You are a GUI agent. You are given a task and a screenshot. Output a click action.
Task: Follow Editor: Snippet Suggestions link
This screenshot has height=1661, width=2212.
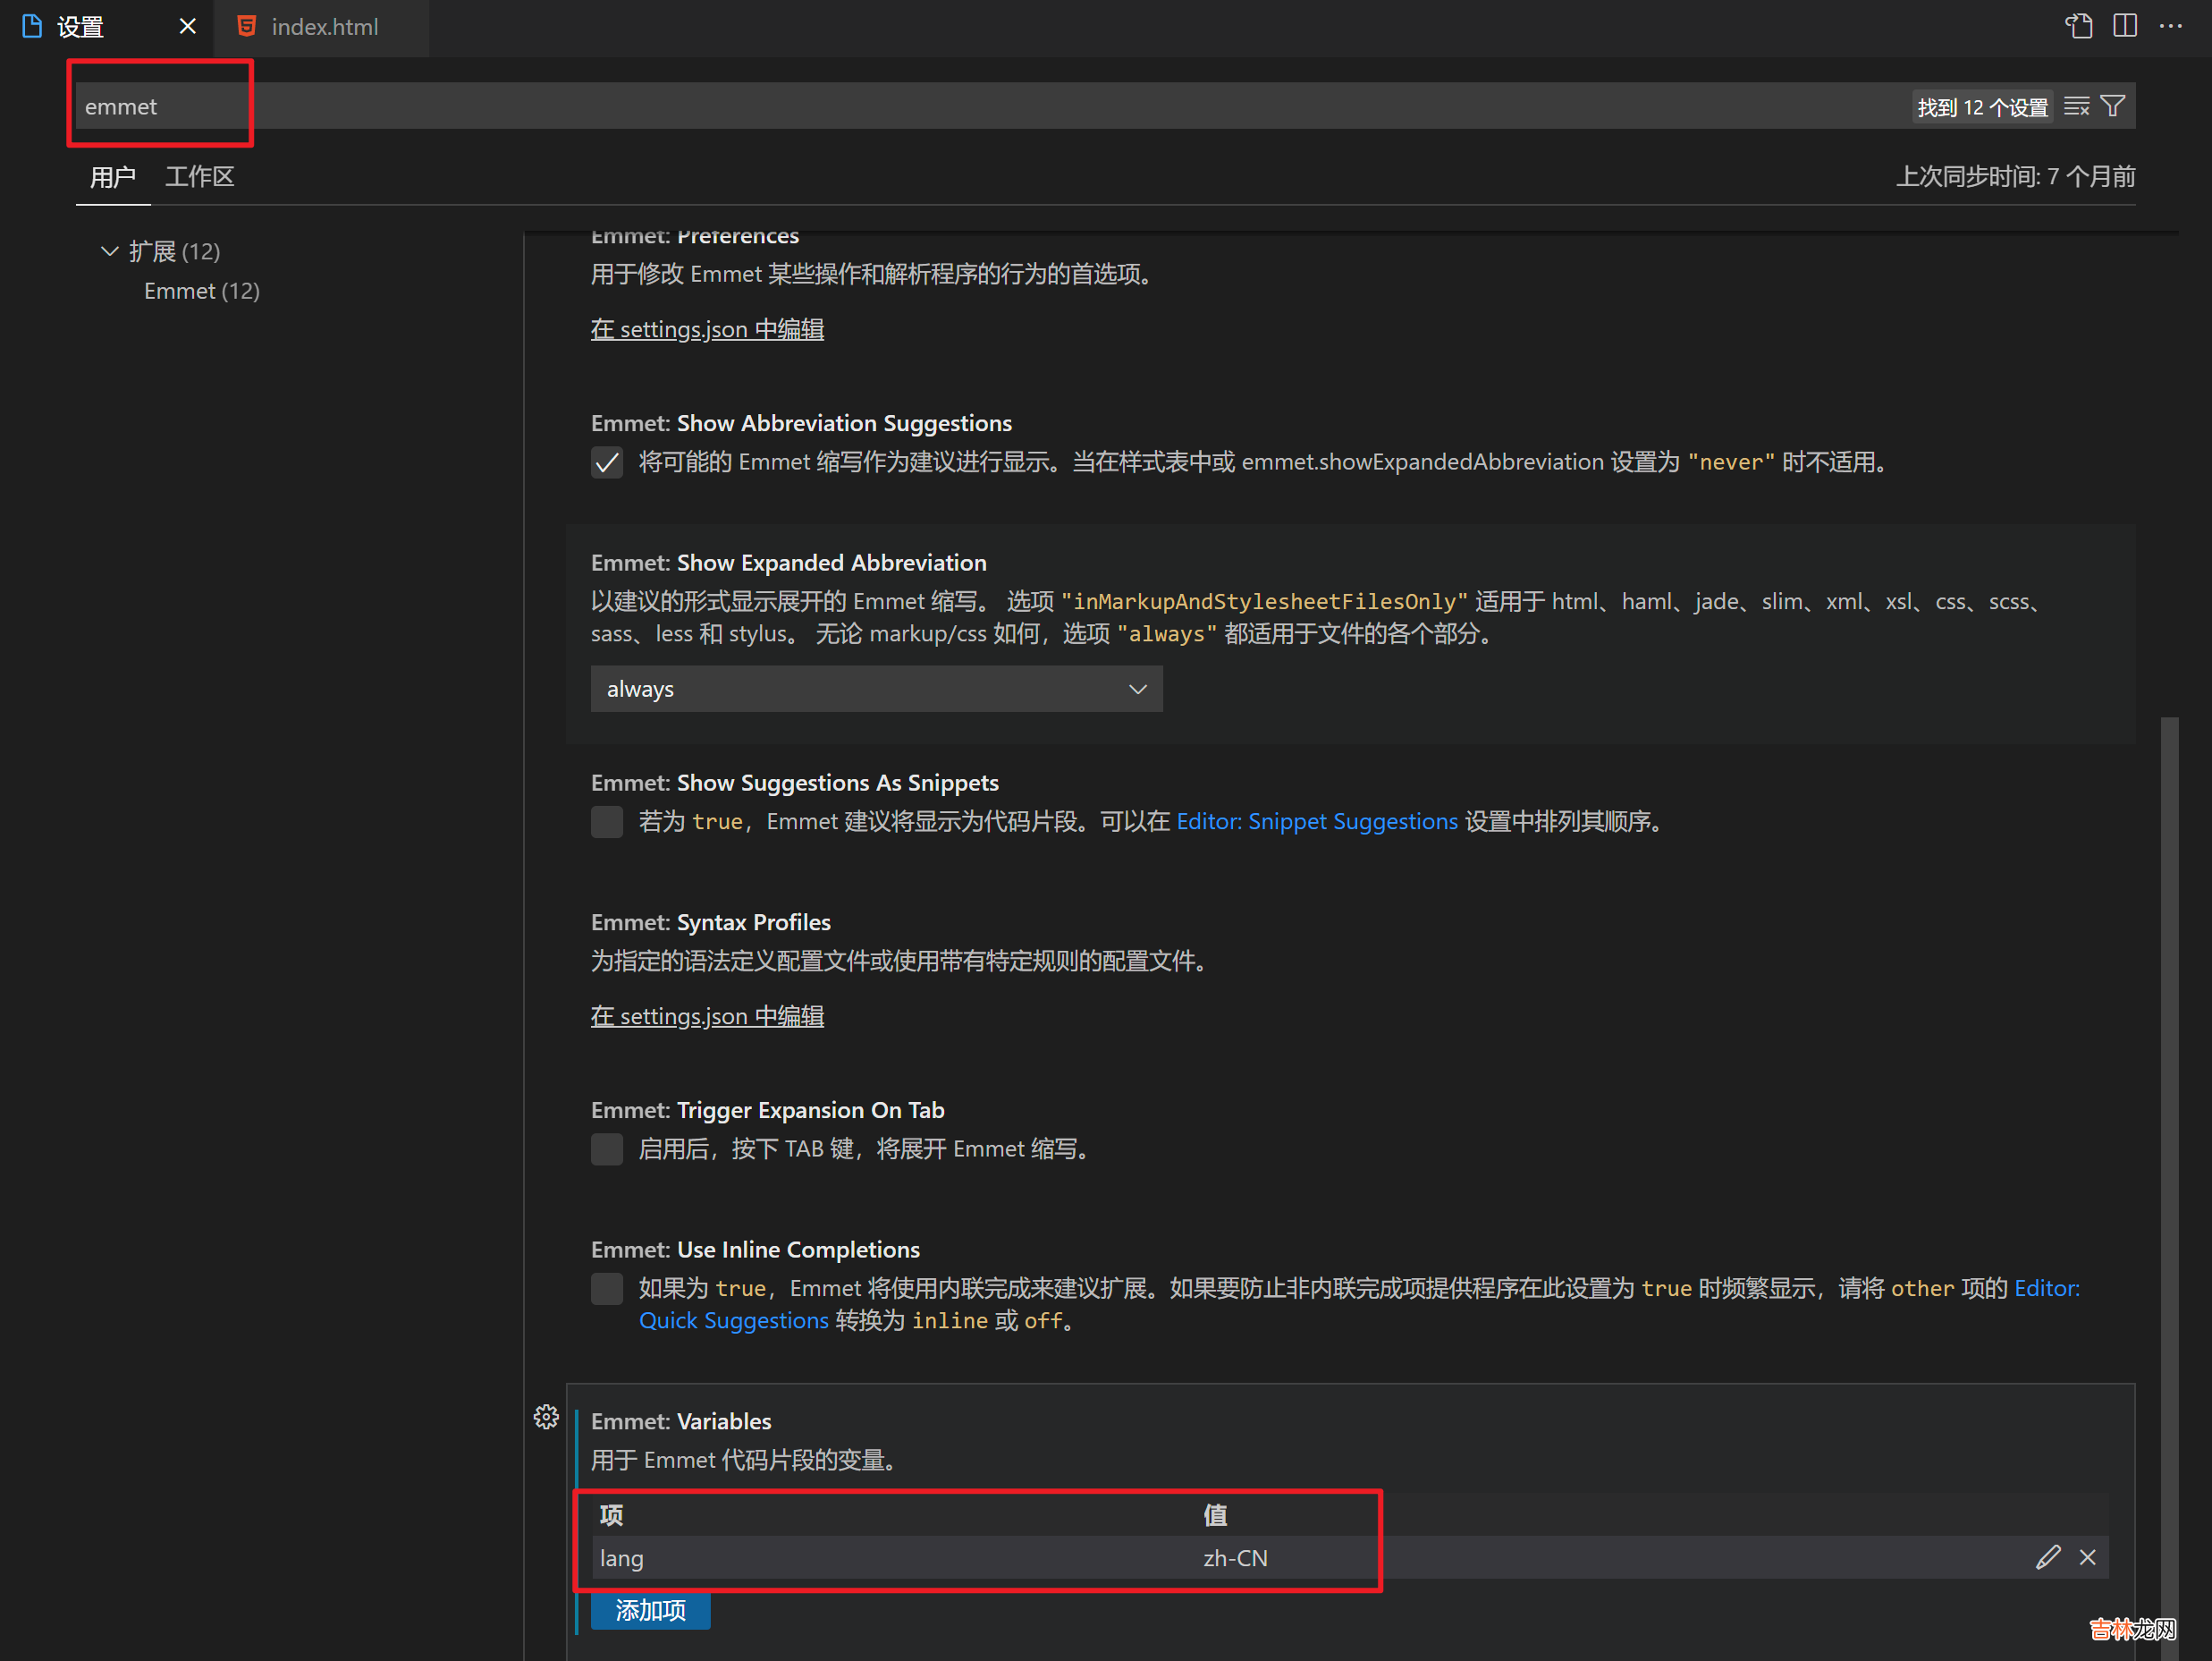tap(1317, 821)
